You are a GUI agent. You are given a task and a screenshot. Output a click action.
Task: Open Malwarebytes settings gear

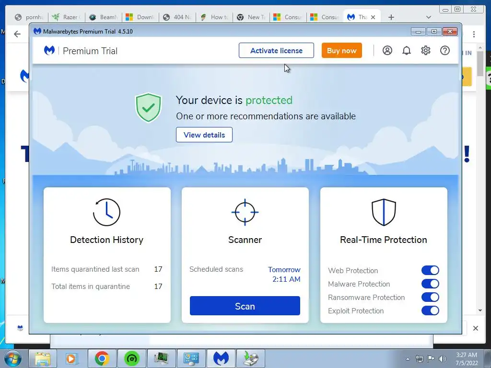pyautogui.click(x=426, y=50)
